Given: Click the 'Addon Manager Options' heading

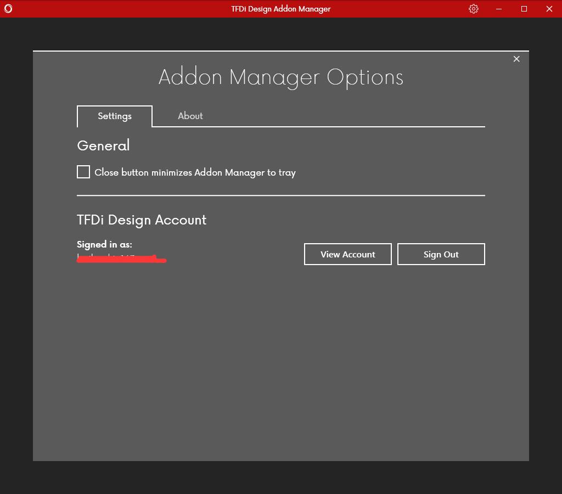Looking at the screenshot, I should pos(281,77).
